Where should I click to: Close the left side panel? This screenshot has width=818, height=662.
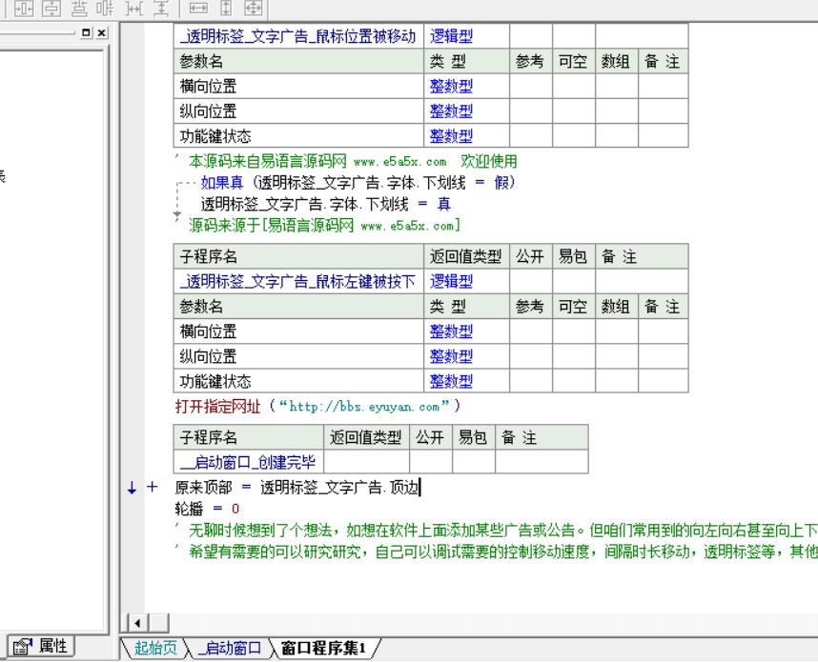pyautogui.click(x=102, y=32)
